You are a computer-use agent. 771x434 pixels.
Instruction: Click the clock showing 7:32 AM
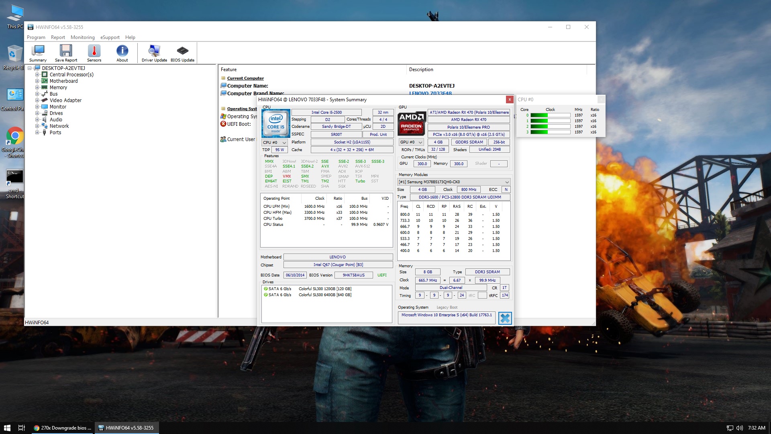(757, 428)
